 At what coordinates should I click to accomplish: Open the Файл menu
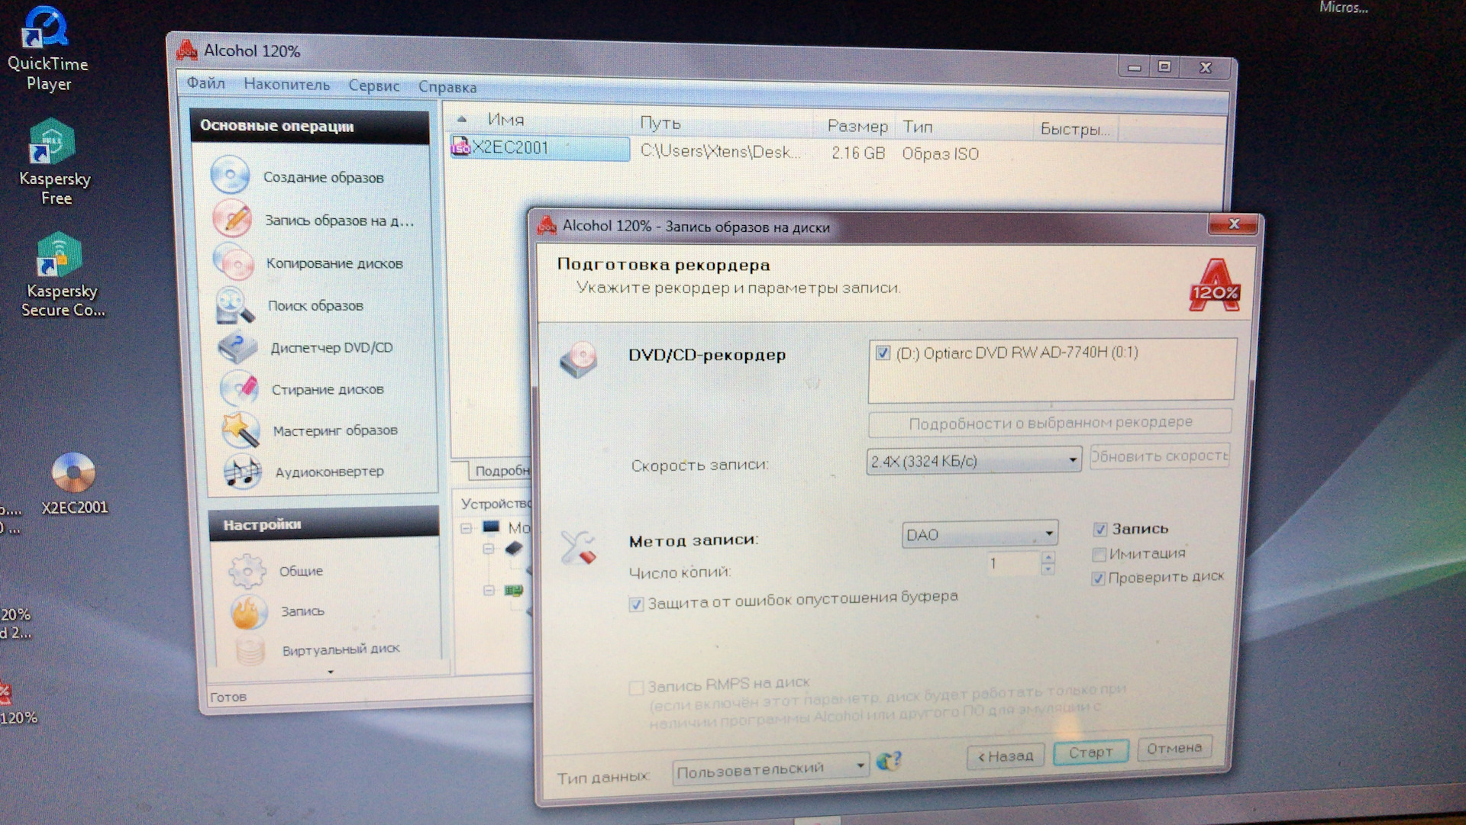[206, 82]
